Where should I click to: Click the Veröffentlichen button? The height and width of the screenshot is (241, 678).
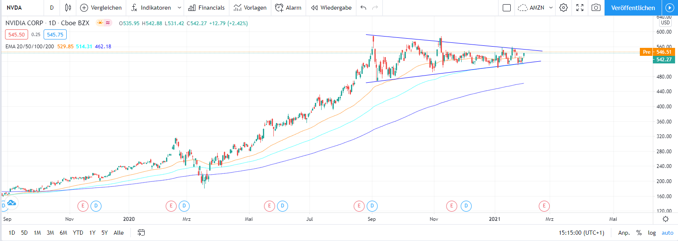(633, 8)
